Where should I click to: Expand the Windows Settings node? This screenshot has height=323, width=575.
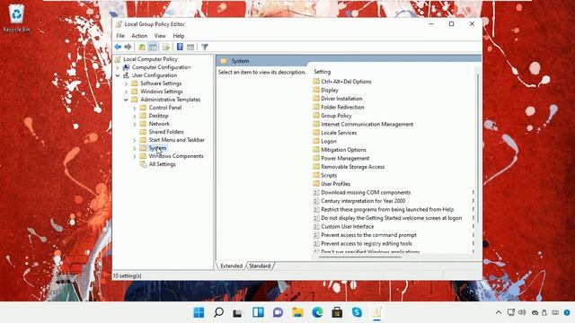click(126, 92)
